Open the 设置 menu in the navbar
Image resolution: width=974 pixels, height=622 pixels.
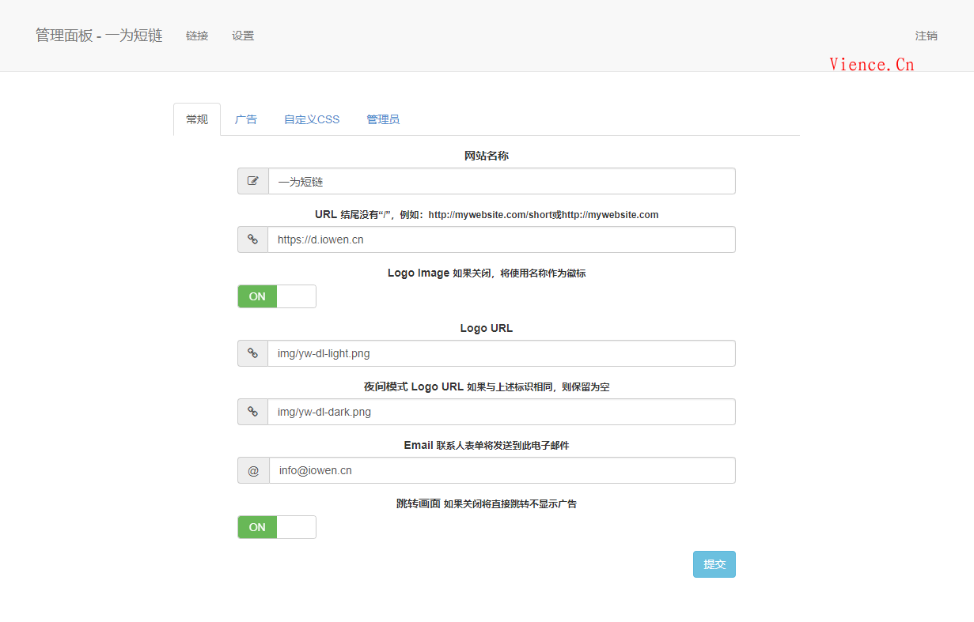(243, 36)
